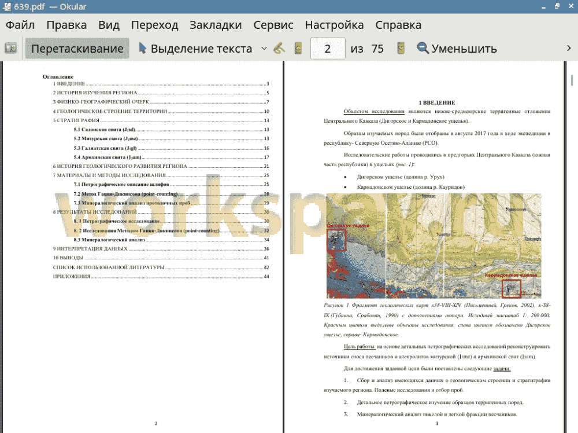Screen dimensions: 578x433
Task: Click the Оглавление heading
Action: coord(58,77)
